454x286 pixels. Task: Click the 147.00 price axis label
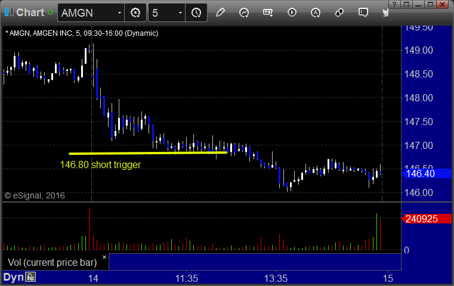418,145
